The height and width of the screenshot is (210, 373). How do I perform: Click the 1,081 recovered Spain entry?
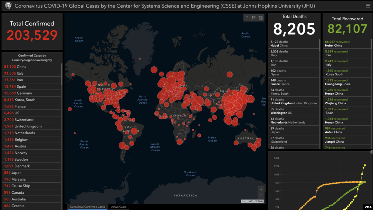[x=347, y=111]
